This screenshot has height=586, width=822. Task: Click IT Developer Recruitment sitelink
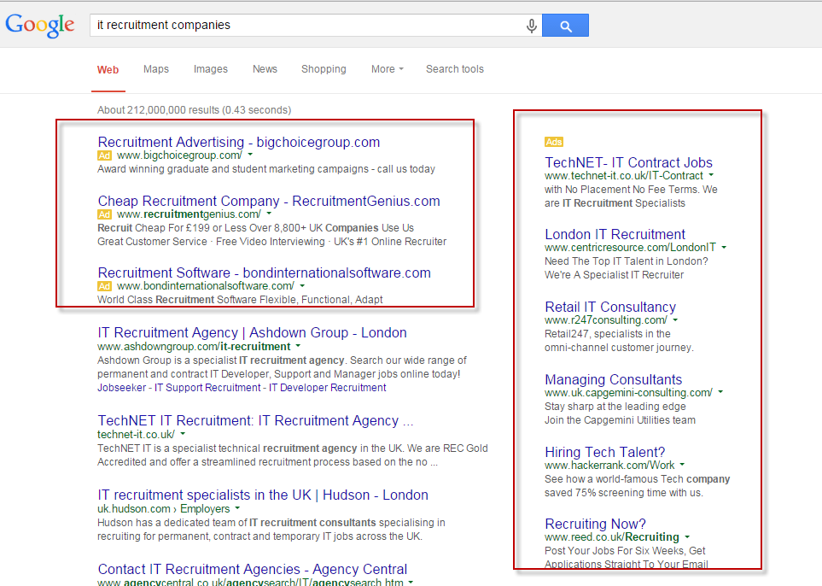tap(328, 388)
